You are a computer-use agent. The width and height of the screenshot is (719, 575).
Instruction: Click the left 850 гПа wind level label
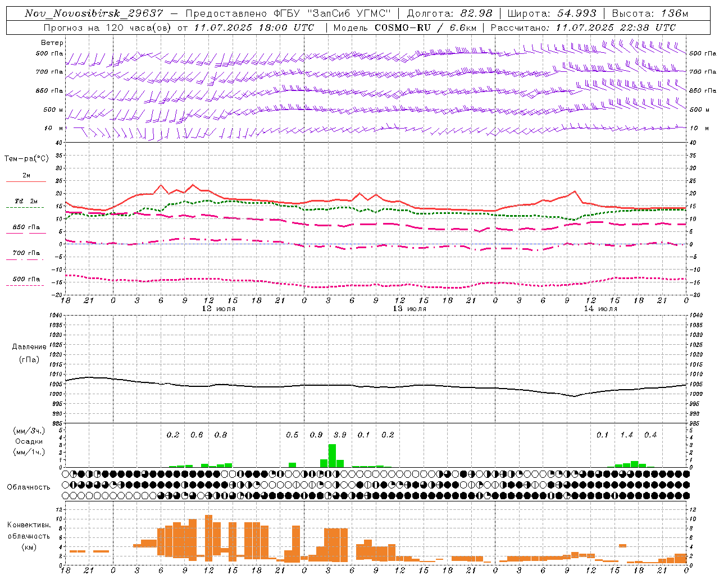(x=49, y=90)
